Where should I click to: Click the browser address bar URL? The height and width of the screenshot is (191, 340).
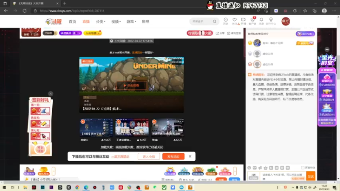[72, 11]
